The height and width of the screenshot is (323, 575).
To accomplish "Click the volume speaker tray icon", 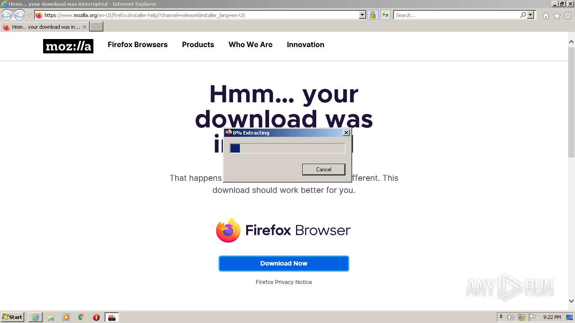I will 511,317.
